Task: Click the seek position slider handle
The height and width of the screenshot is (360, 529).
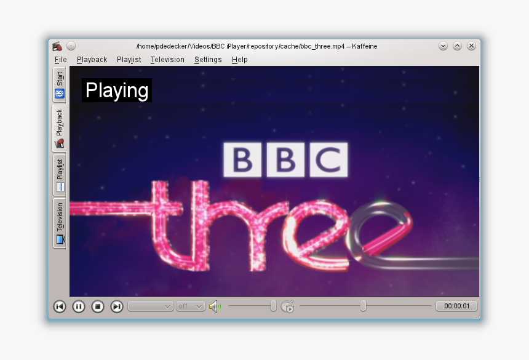Action: point(363,306)
